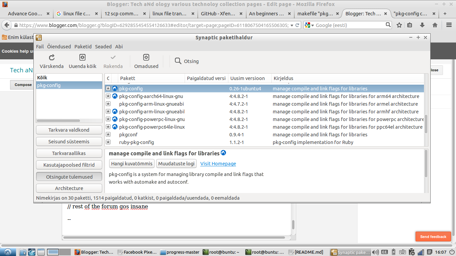Click the Send feedback button in Blogger
Image resolution: width=456 pixels, height=256 pixels.
click(433, 237)
